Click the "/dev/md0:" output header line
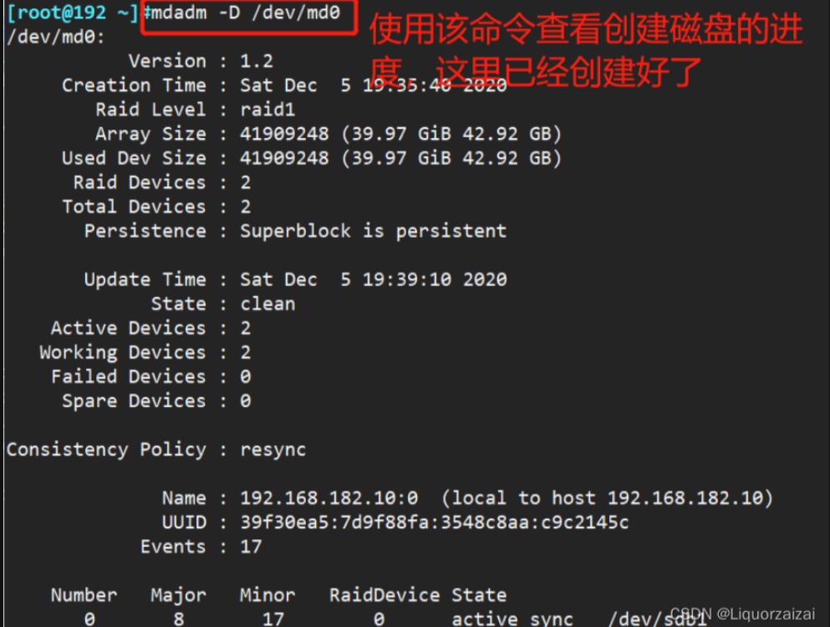 pyautogui.click(x=55, y=37)
